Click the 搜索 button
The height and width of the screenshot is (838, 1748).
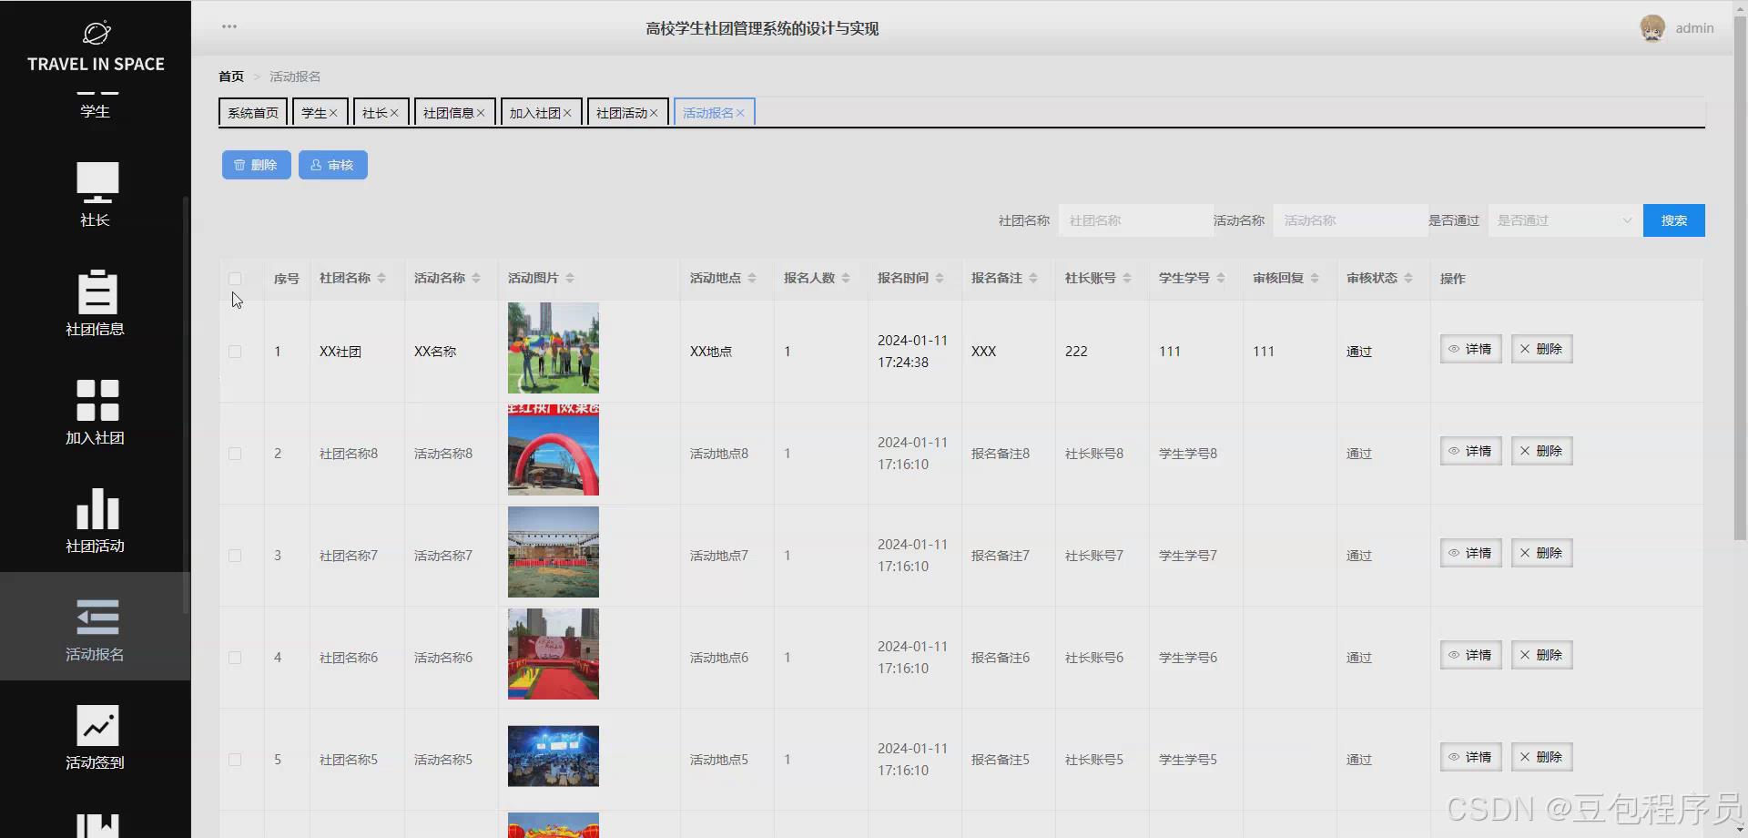tap(1673, 220)
